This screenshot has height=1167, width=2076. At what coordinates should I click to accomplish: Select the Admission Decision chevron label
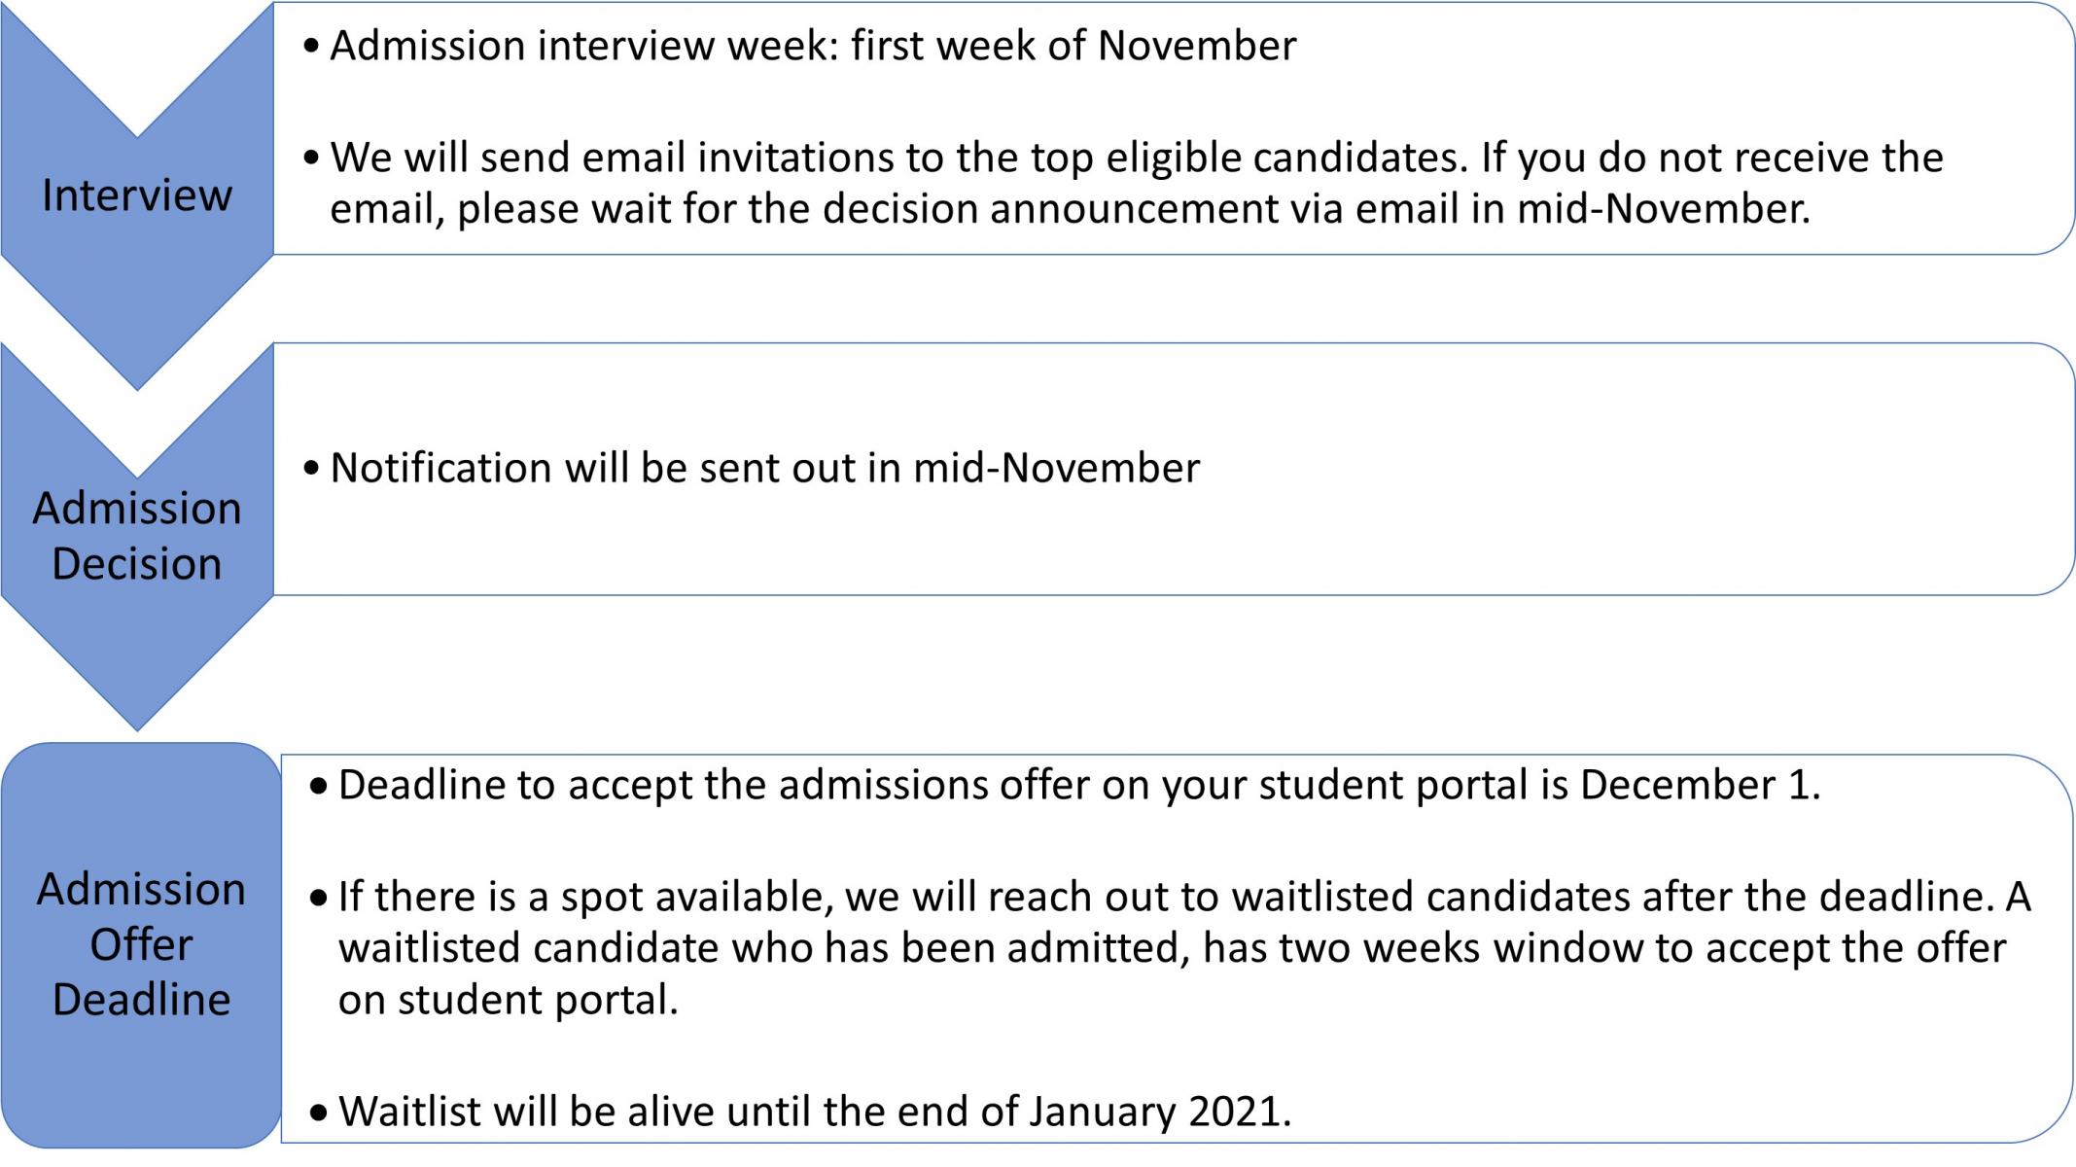137,536
